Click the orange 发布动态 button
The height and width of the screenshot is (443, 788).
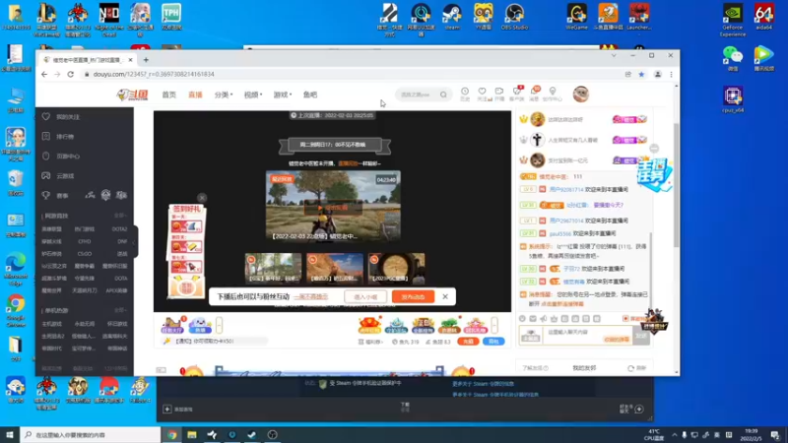[413, 297]
